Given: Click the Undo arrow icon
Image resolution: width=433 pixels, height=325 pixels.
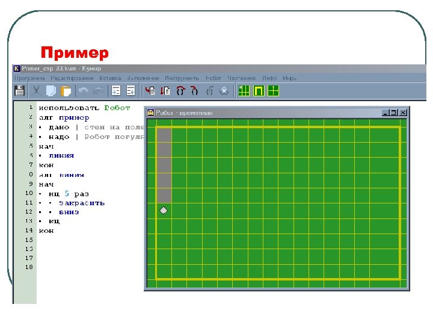Looking at the screenshot, I should [84, 91].
